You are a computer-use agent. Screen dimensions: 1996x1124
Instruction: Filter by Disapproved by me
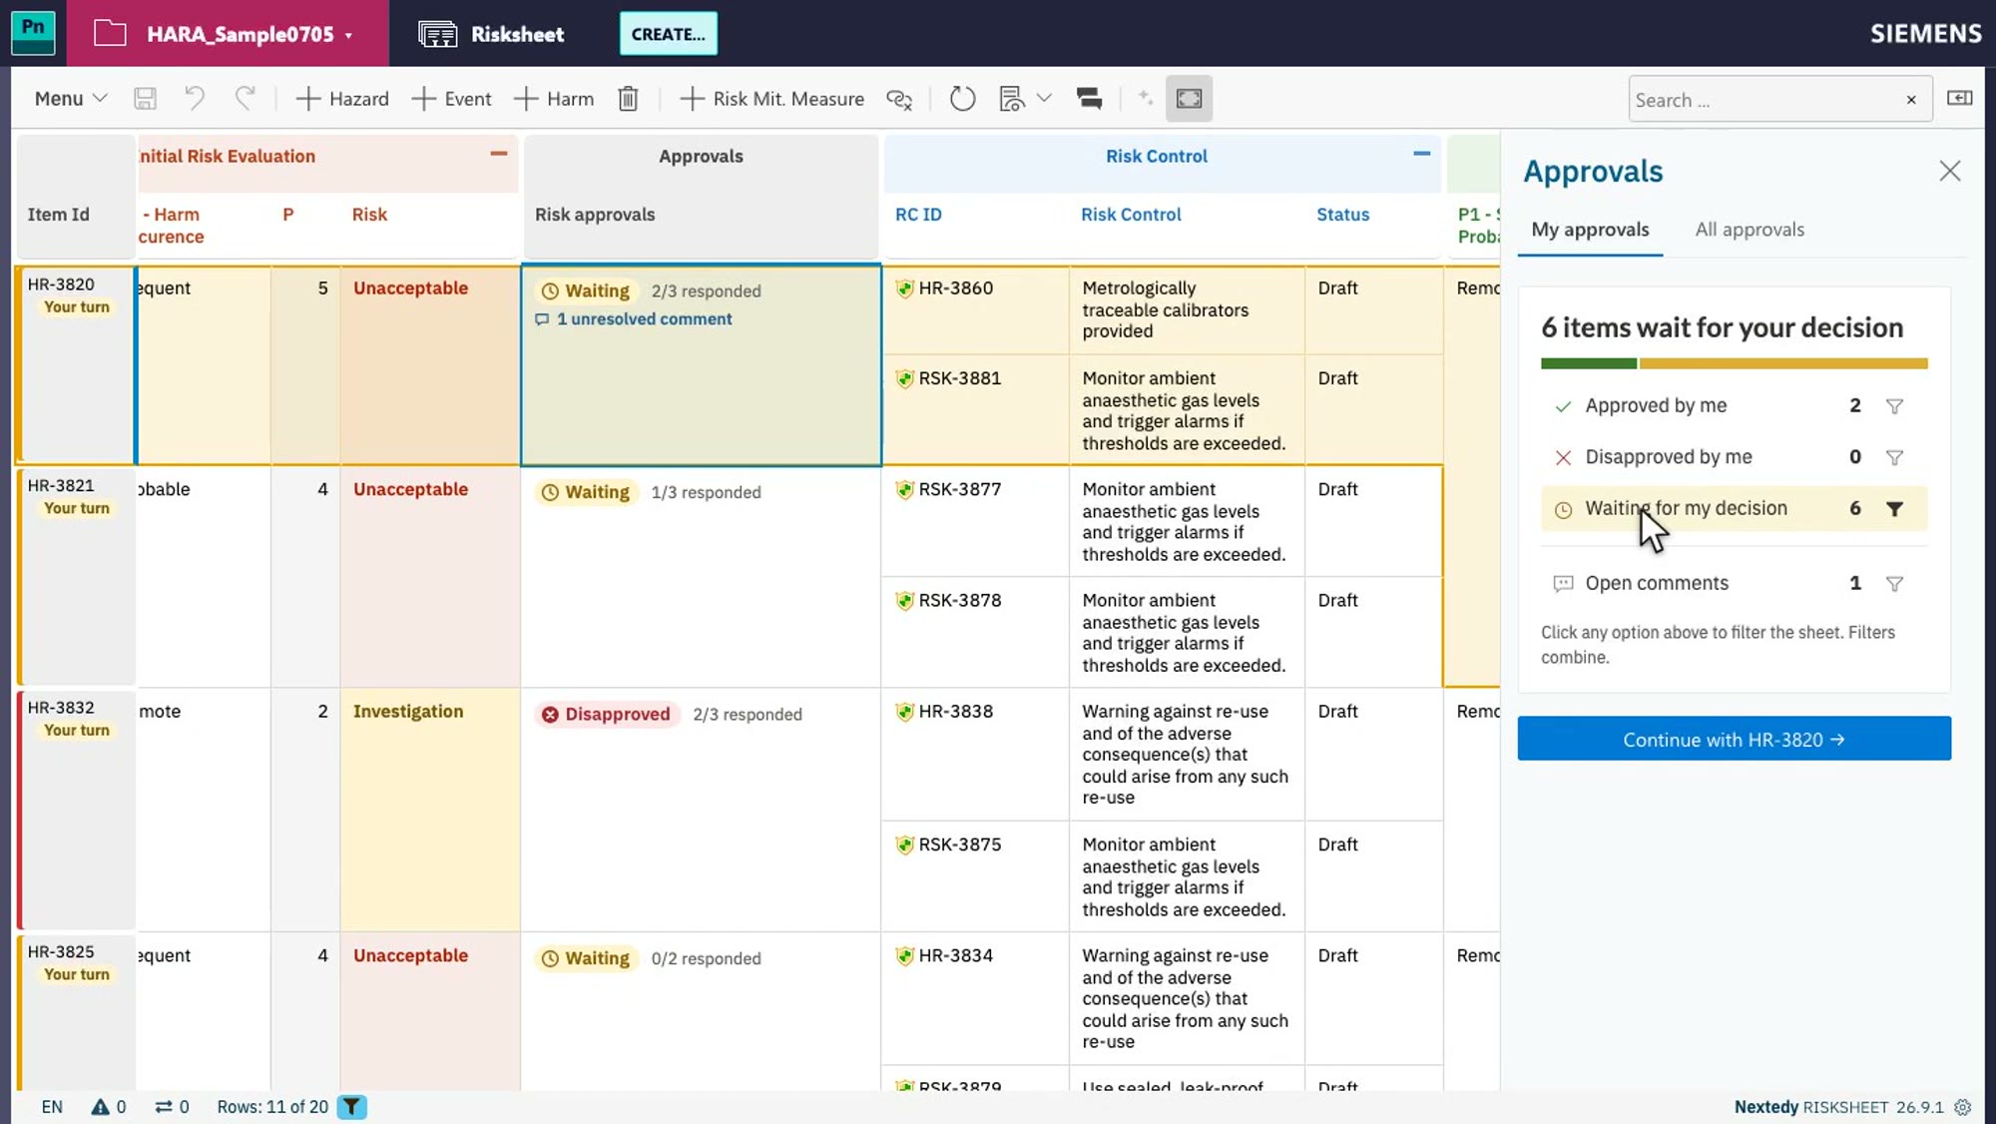tap(1894, 457)
